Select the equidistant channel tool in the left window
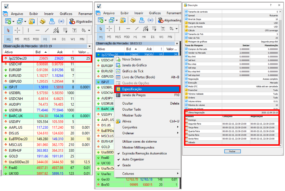This screenshot has height=191, width=285. pyautogui.click(x=56, y=30)
